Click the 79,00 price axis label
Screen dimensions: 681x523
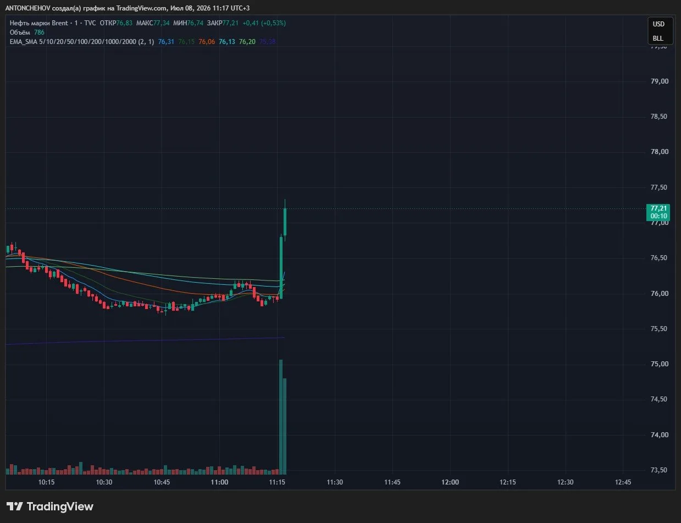pyautogui.click(x=659, y=81)
